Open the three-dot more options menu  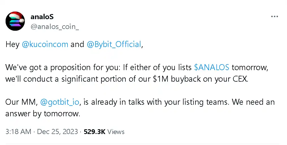pyautogui.click(x=275, y=17)
